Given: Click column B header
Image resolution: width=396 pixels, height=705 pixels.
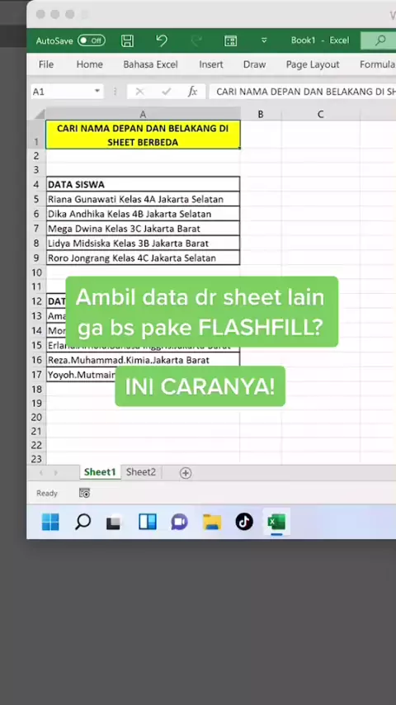Looking at the screenshot, I should tap(261, 114).
